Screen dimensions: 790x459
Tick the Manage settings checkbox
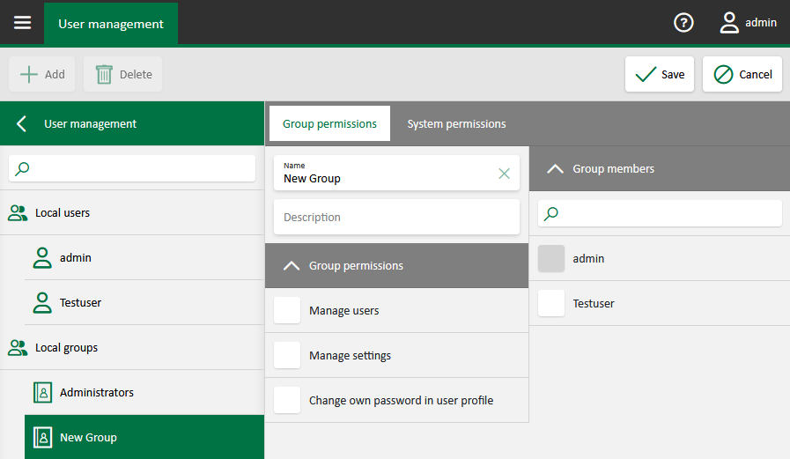point(287,355)
